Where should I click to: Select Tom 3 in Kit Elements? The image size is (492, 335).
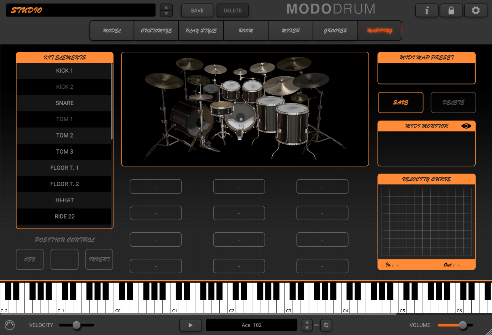[x=64, y=152]
